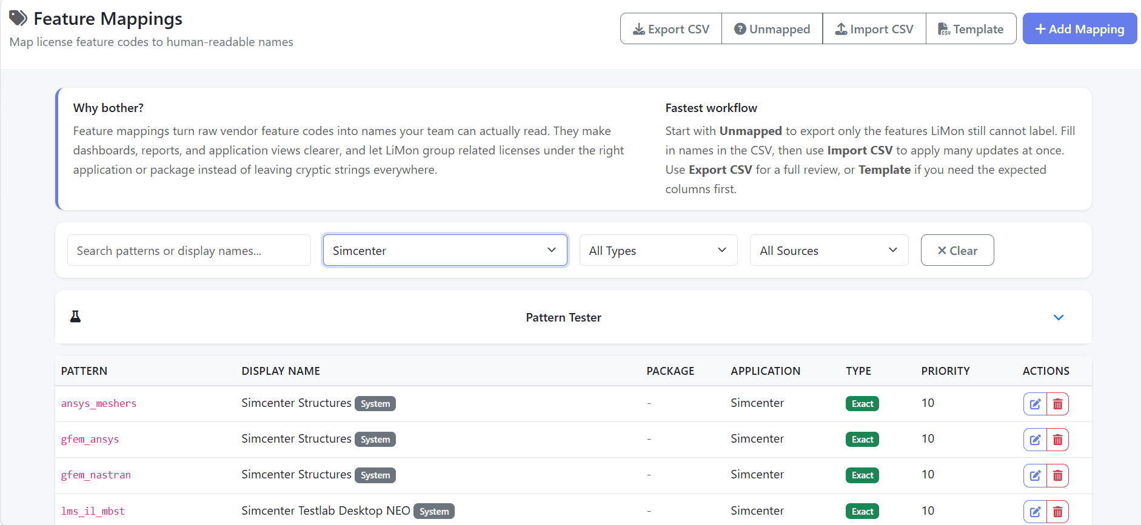Click Exact badge in ansys_meshers row

coord(862,404)
